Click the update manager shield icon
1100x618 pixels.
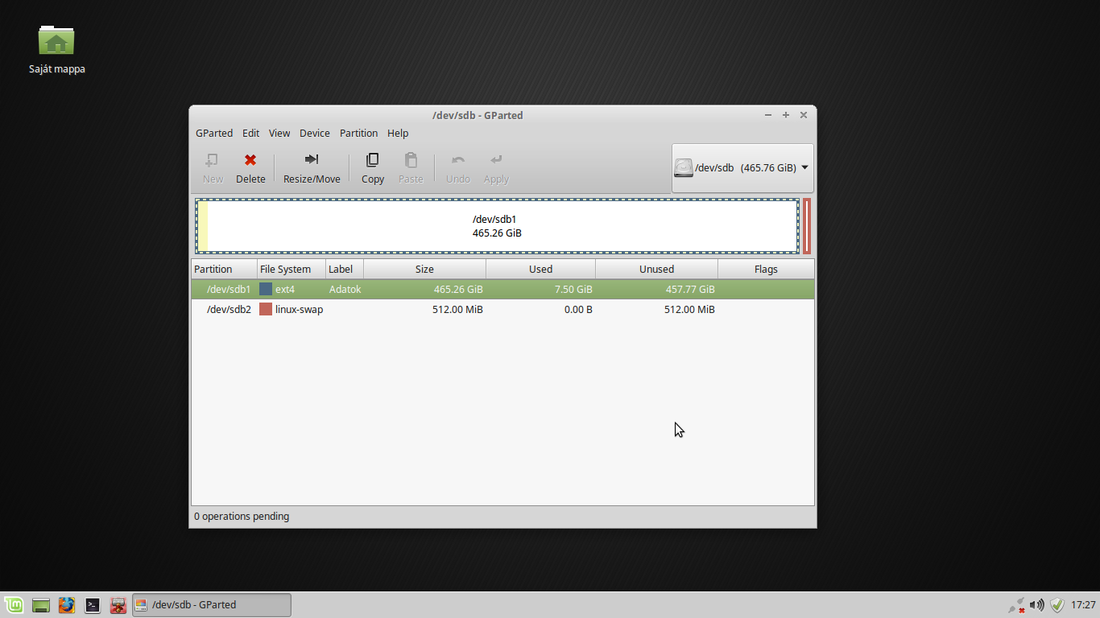coord(1057,605)
